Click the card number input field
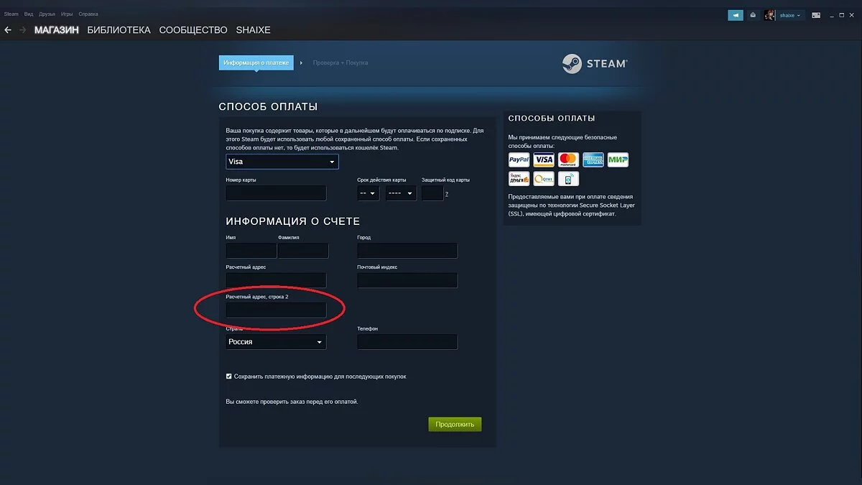862x485 pixels. (276, 193)
